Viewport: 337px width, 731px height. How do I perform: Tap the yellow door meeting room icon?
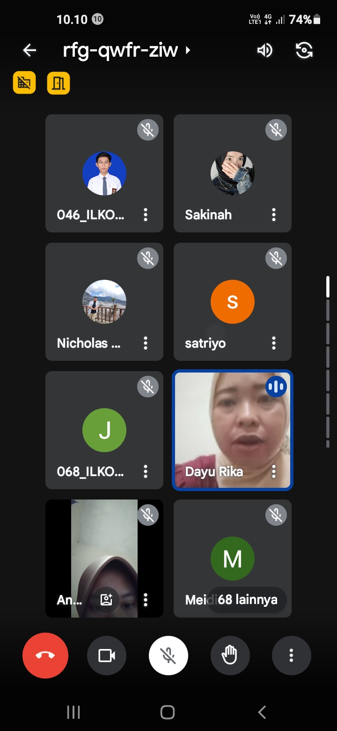(x=59, y=83)
